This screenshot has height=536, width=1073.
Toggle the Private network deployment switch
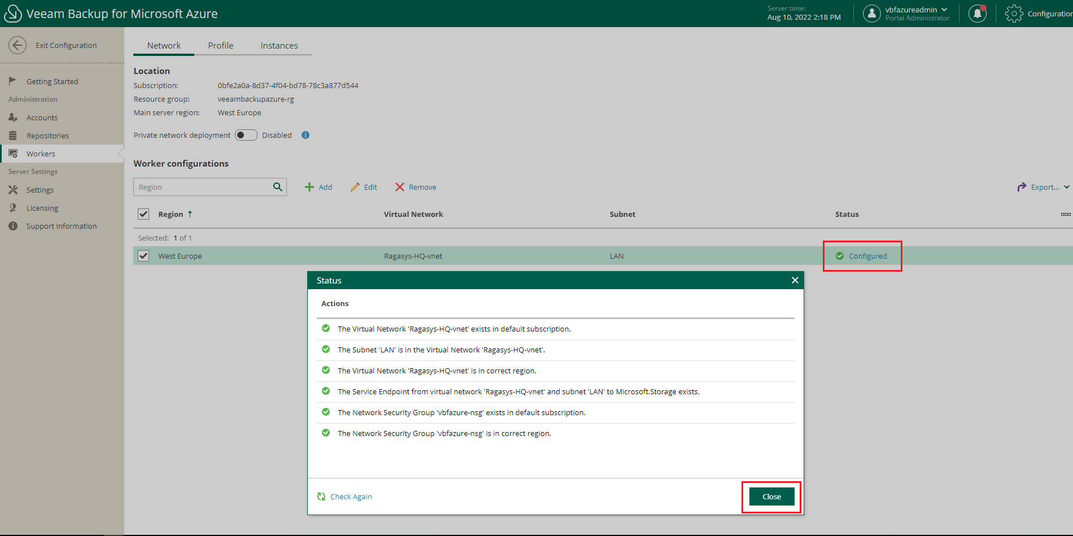point(246,135)
